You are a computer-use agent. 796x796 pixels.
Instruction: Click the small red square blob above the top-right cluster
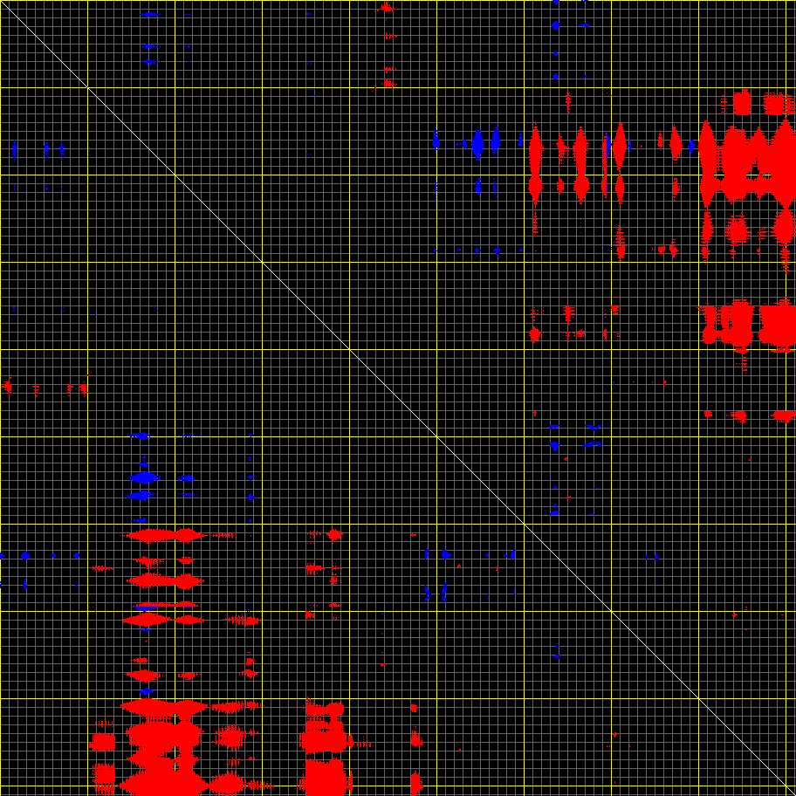pos(743,103)
